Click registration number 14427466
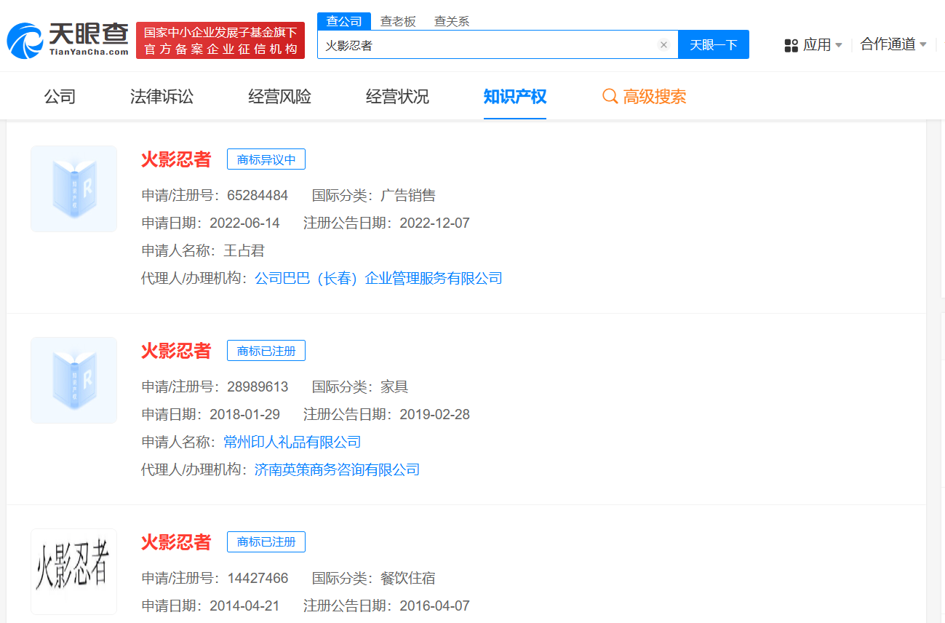 point(258,578)
